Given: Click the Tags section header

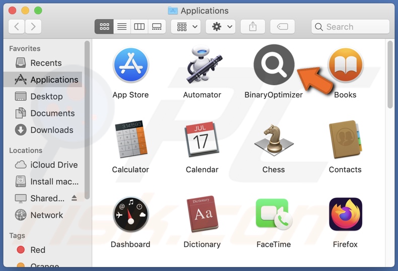Looking at the screenshot, I should click(17, 236).
